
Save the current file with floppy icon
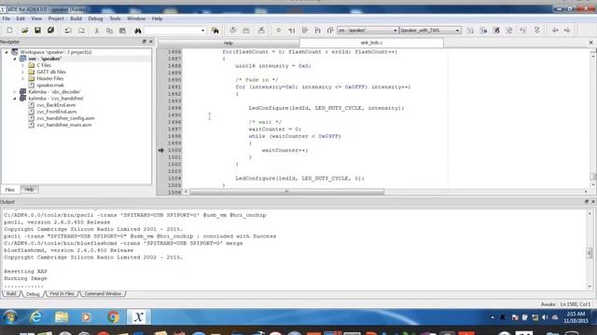(x=37, y=31)
